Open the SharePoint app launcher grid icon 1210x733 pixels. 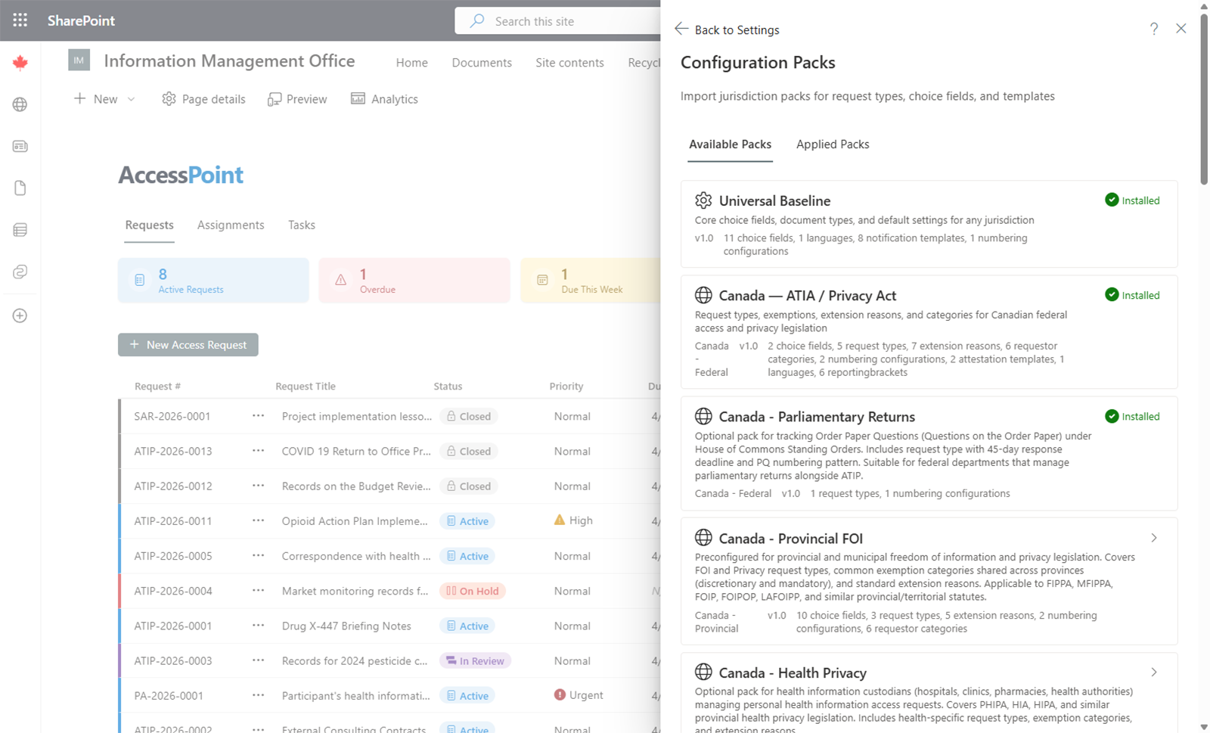pos(20,20)
